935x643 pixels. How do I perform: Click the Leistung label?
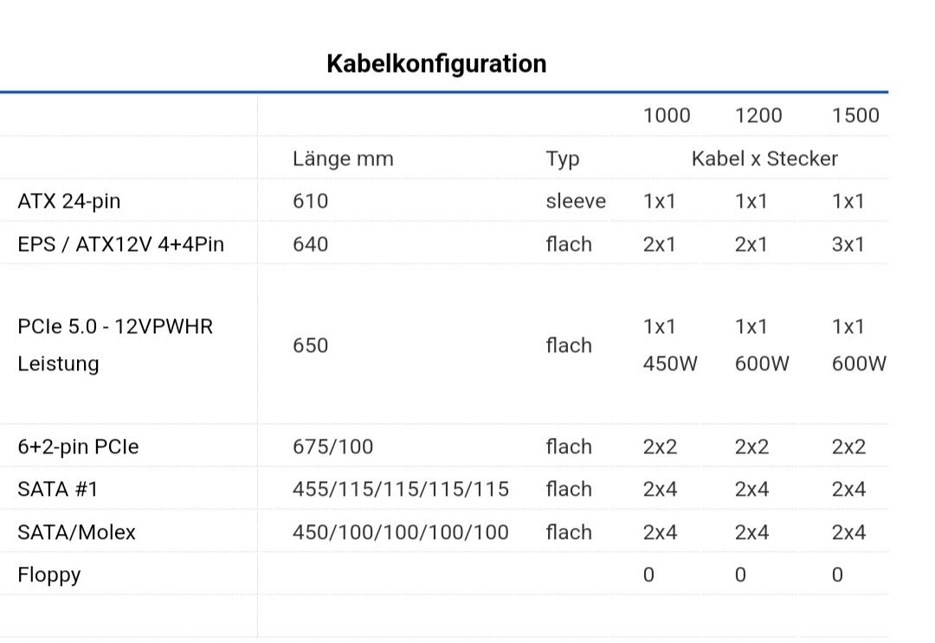(x=58, y=363)
